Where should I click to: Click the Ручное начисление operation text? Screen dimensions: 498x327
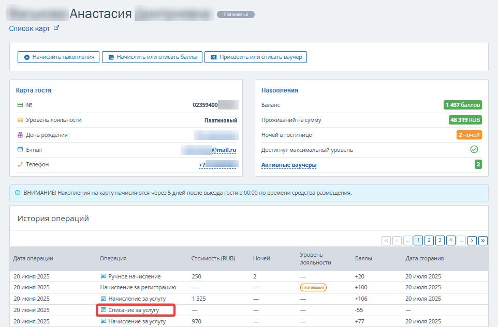click(135, 276)
